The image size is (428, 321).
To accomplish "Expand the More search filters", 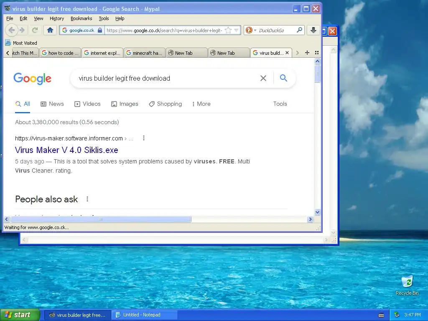I will [x=201, y=104].
